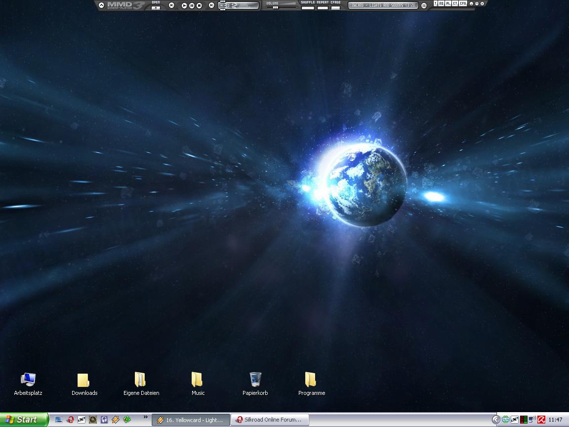This screenshot has height=427, width=569.
Task: Open the CFG configuration panel
Action: [x=463, y=3]
